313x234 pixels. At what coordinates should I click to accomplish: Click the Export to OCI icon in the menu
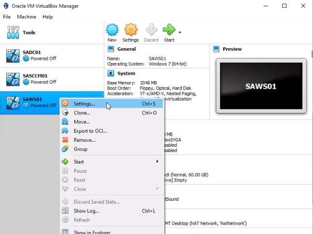pos(65,131)
